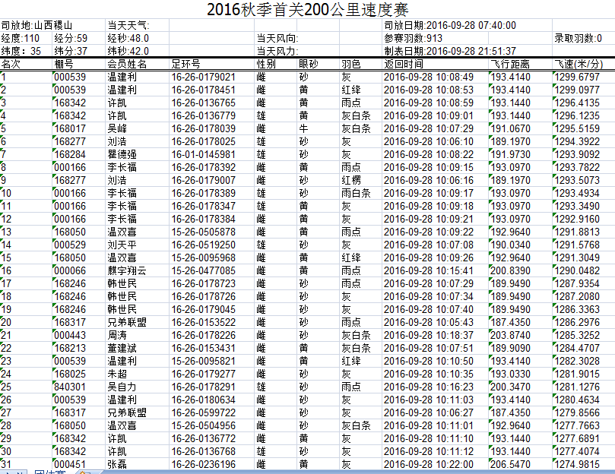Screen dimensions: 615x474
Task: Select the 飞速(米/分) column header
Action: pyautogui.click(x=579, y=64)
